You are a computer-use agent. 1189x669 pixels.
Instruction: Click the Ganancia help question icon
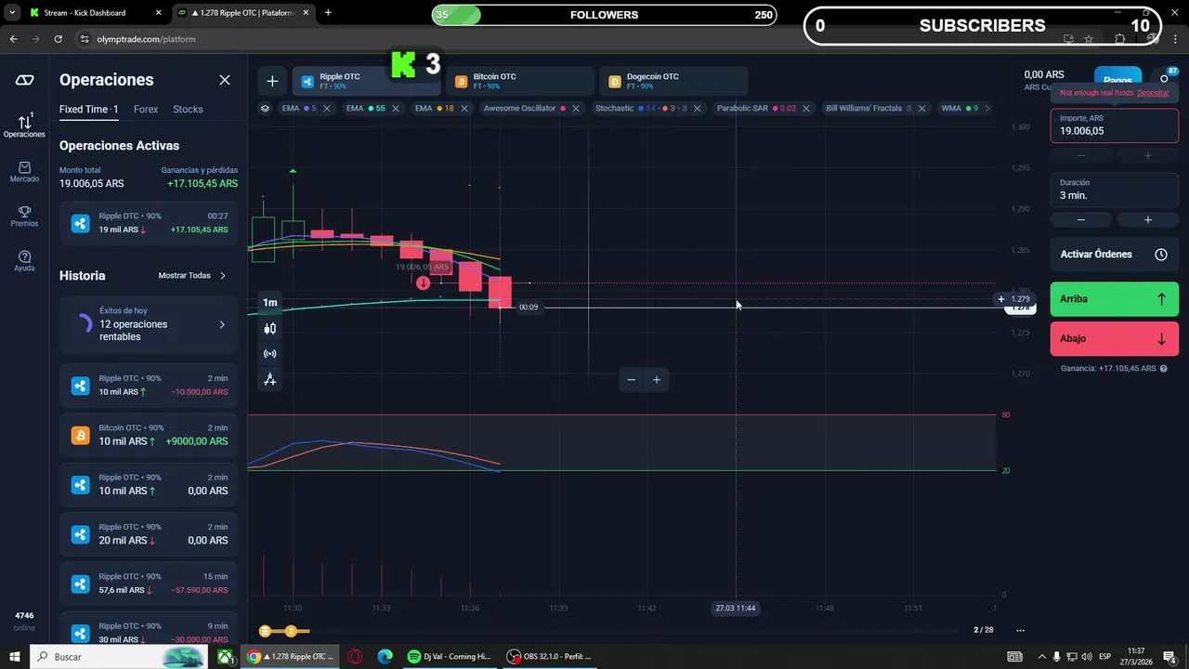(x=1163, y=369)
